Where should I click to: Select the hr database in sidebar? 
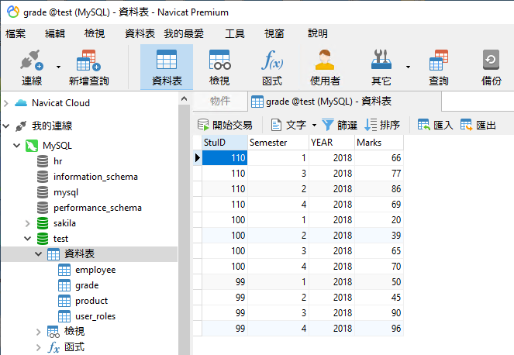(x=57, y=161)
